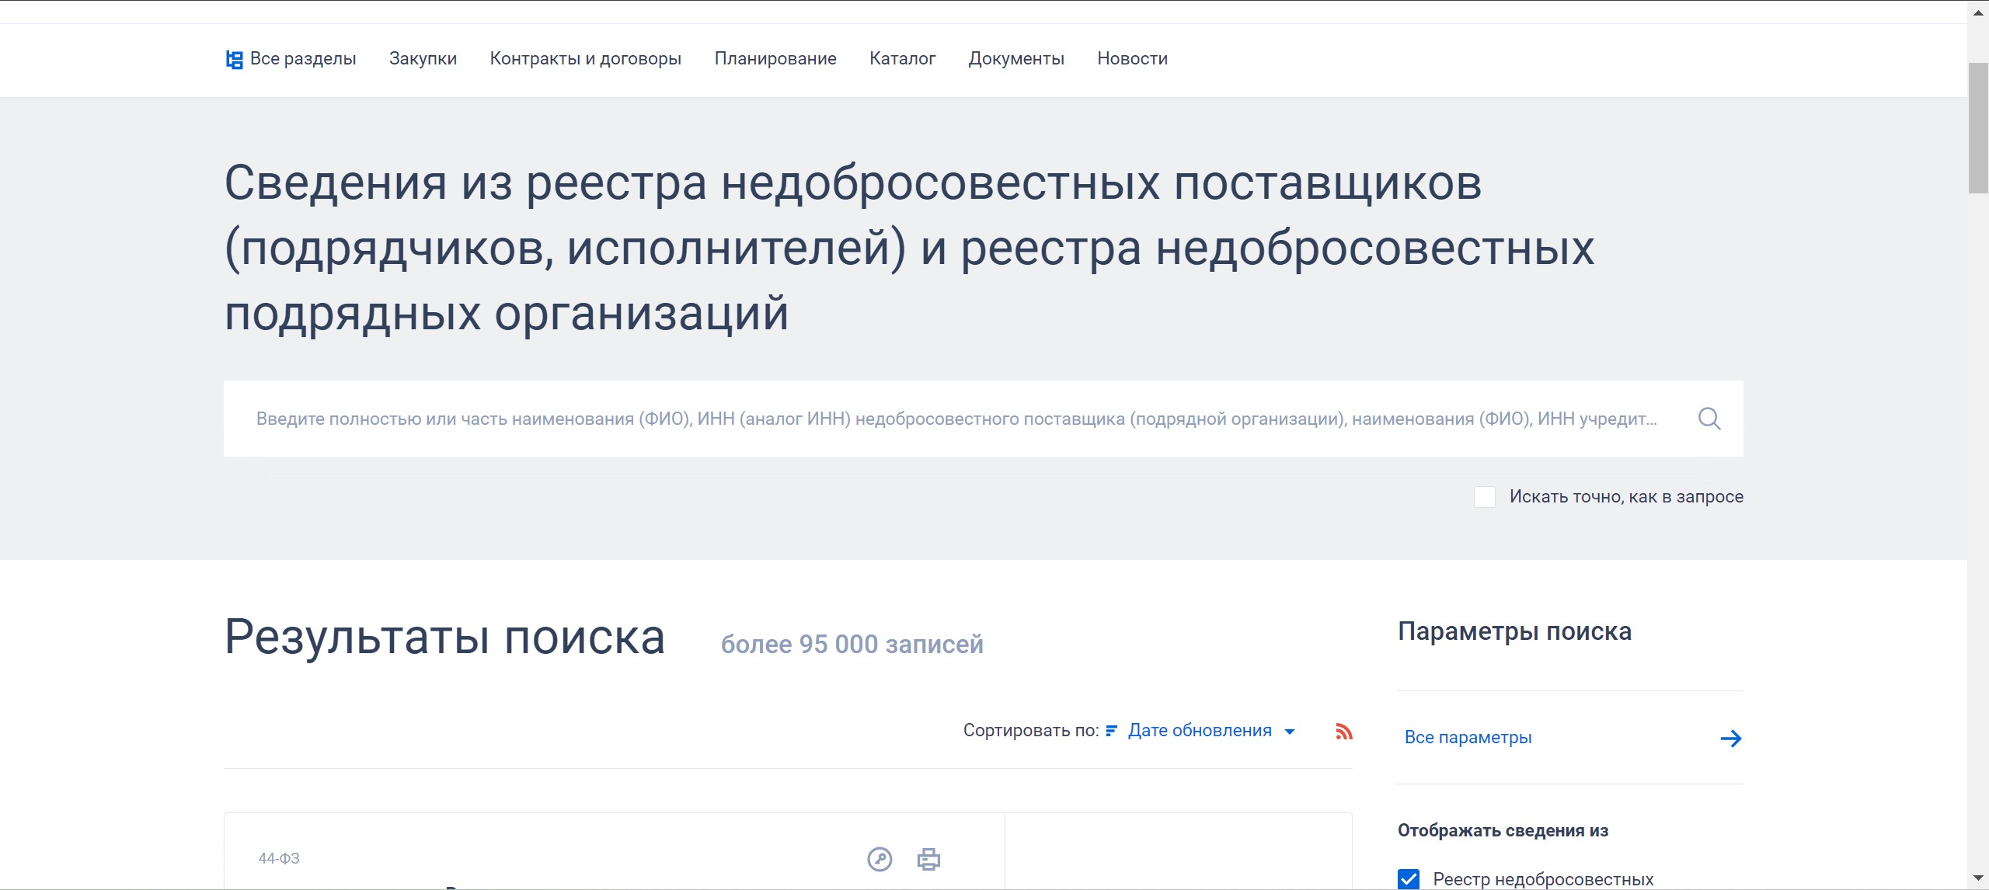Screen dimensions: 1989x890
Task: Expand the Дате обновления sort dropdown
Action: pos(1200,731)
